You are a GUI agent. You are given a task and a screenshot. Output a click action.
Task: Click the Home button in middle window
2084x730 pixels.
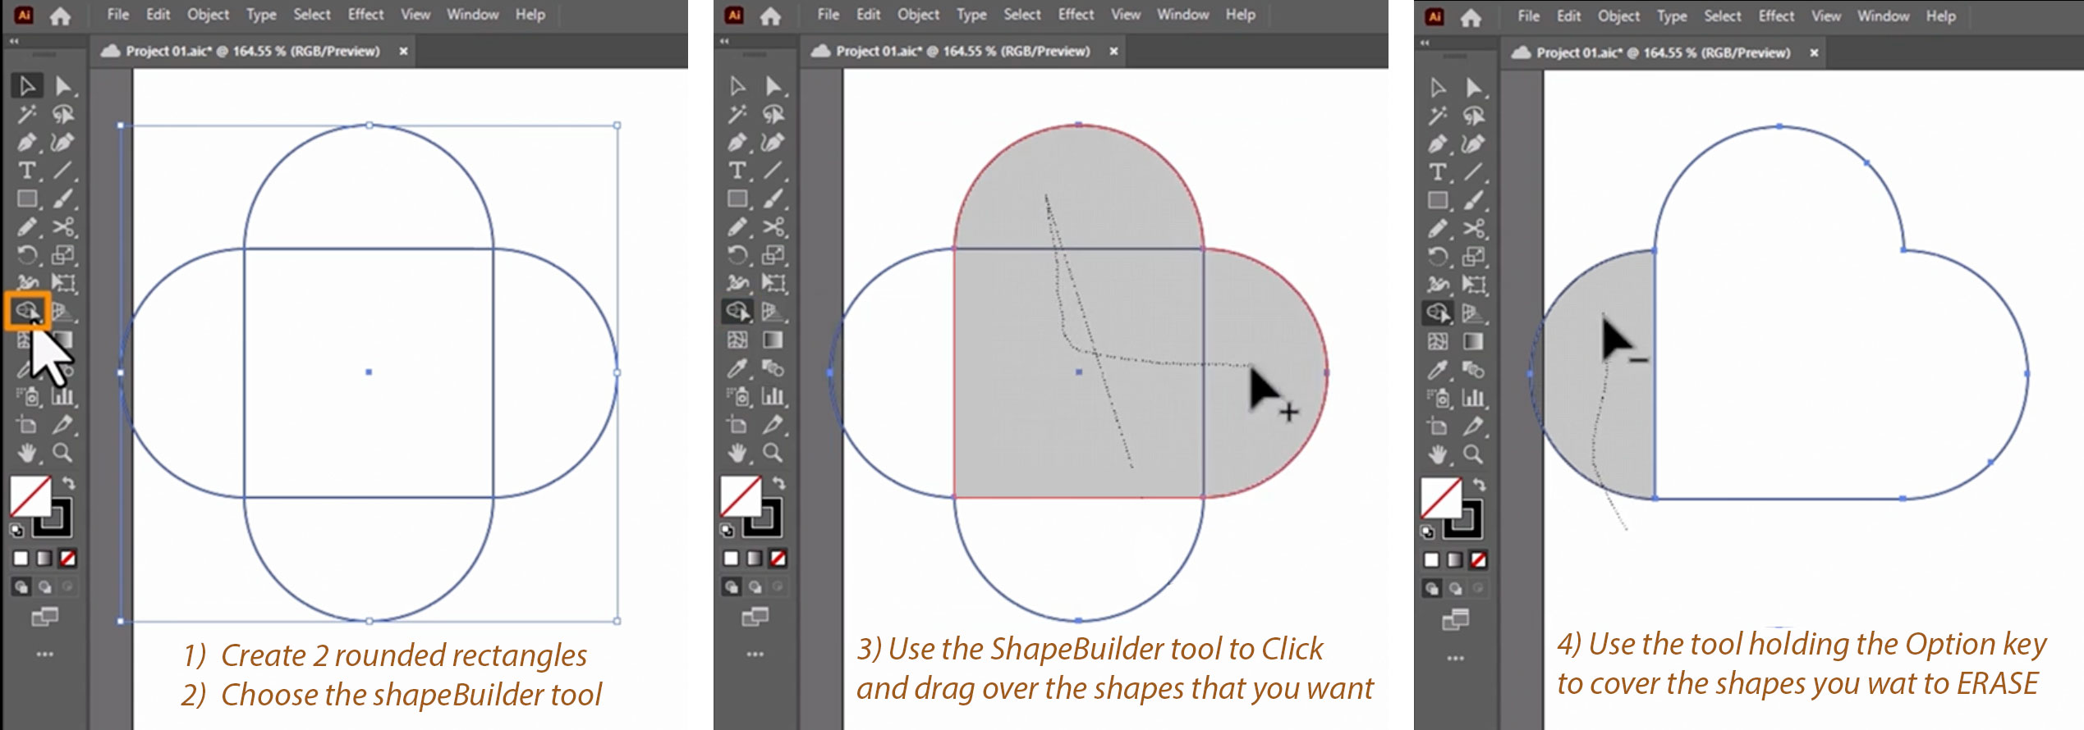(x=770, y=16)
